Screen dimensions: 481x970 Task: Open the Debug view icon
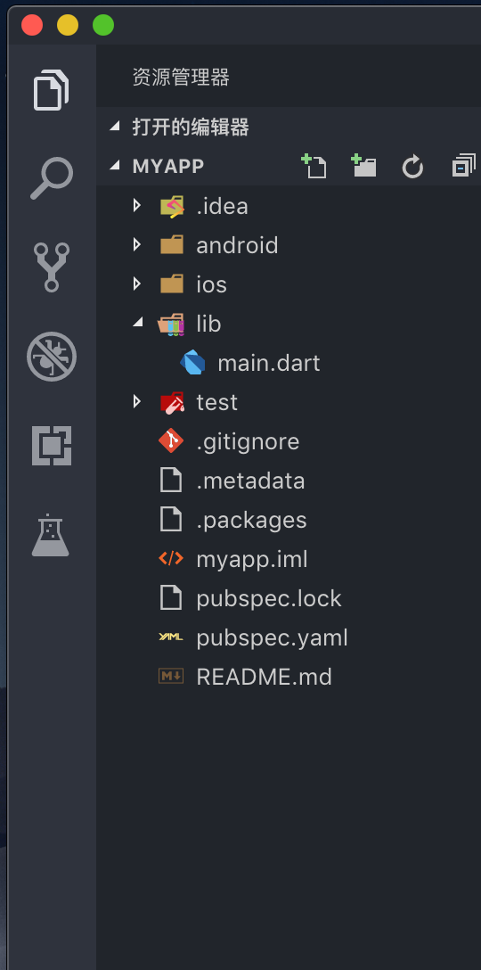click(x=52, y=357)
